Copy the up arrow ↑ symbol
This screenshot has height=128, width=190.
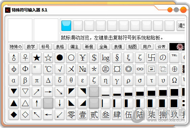(37, 103)
